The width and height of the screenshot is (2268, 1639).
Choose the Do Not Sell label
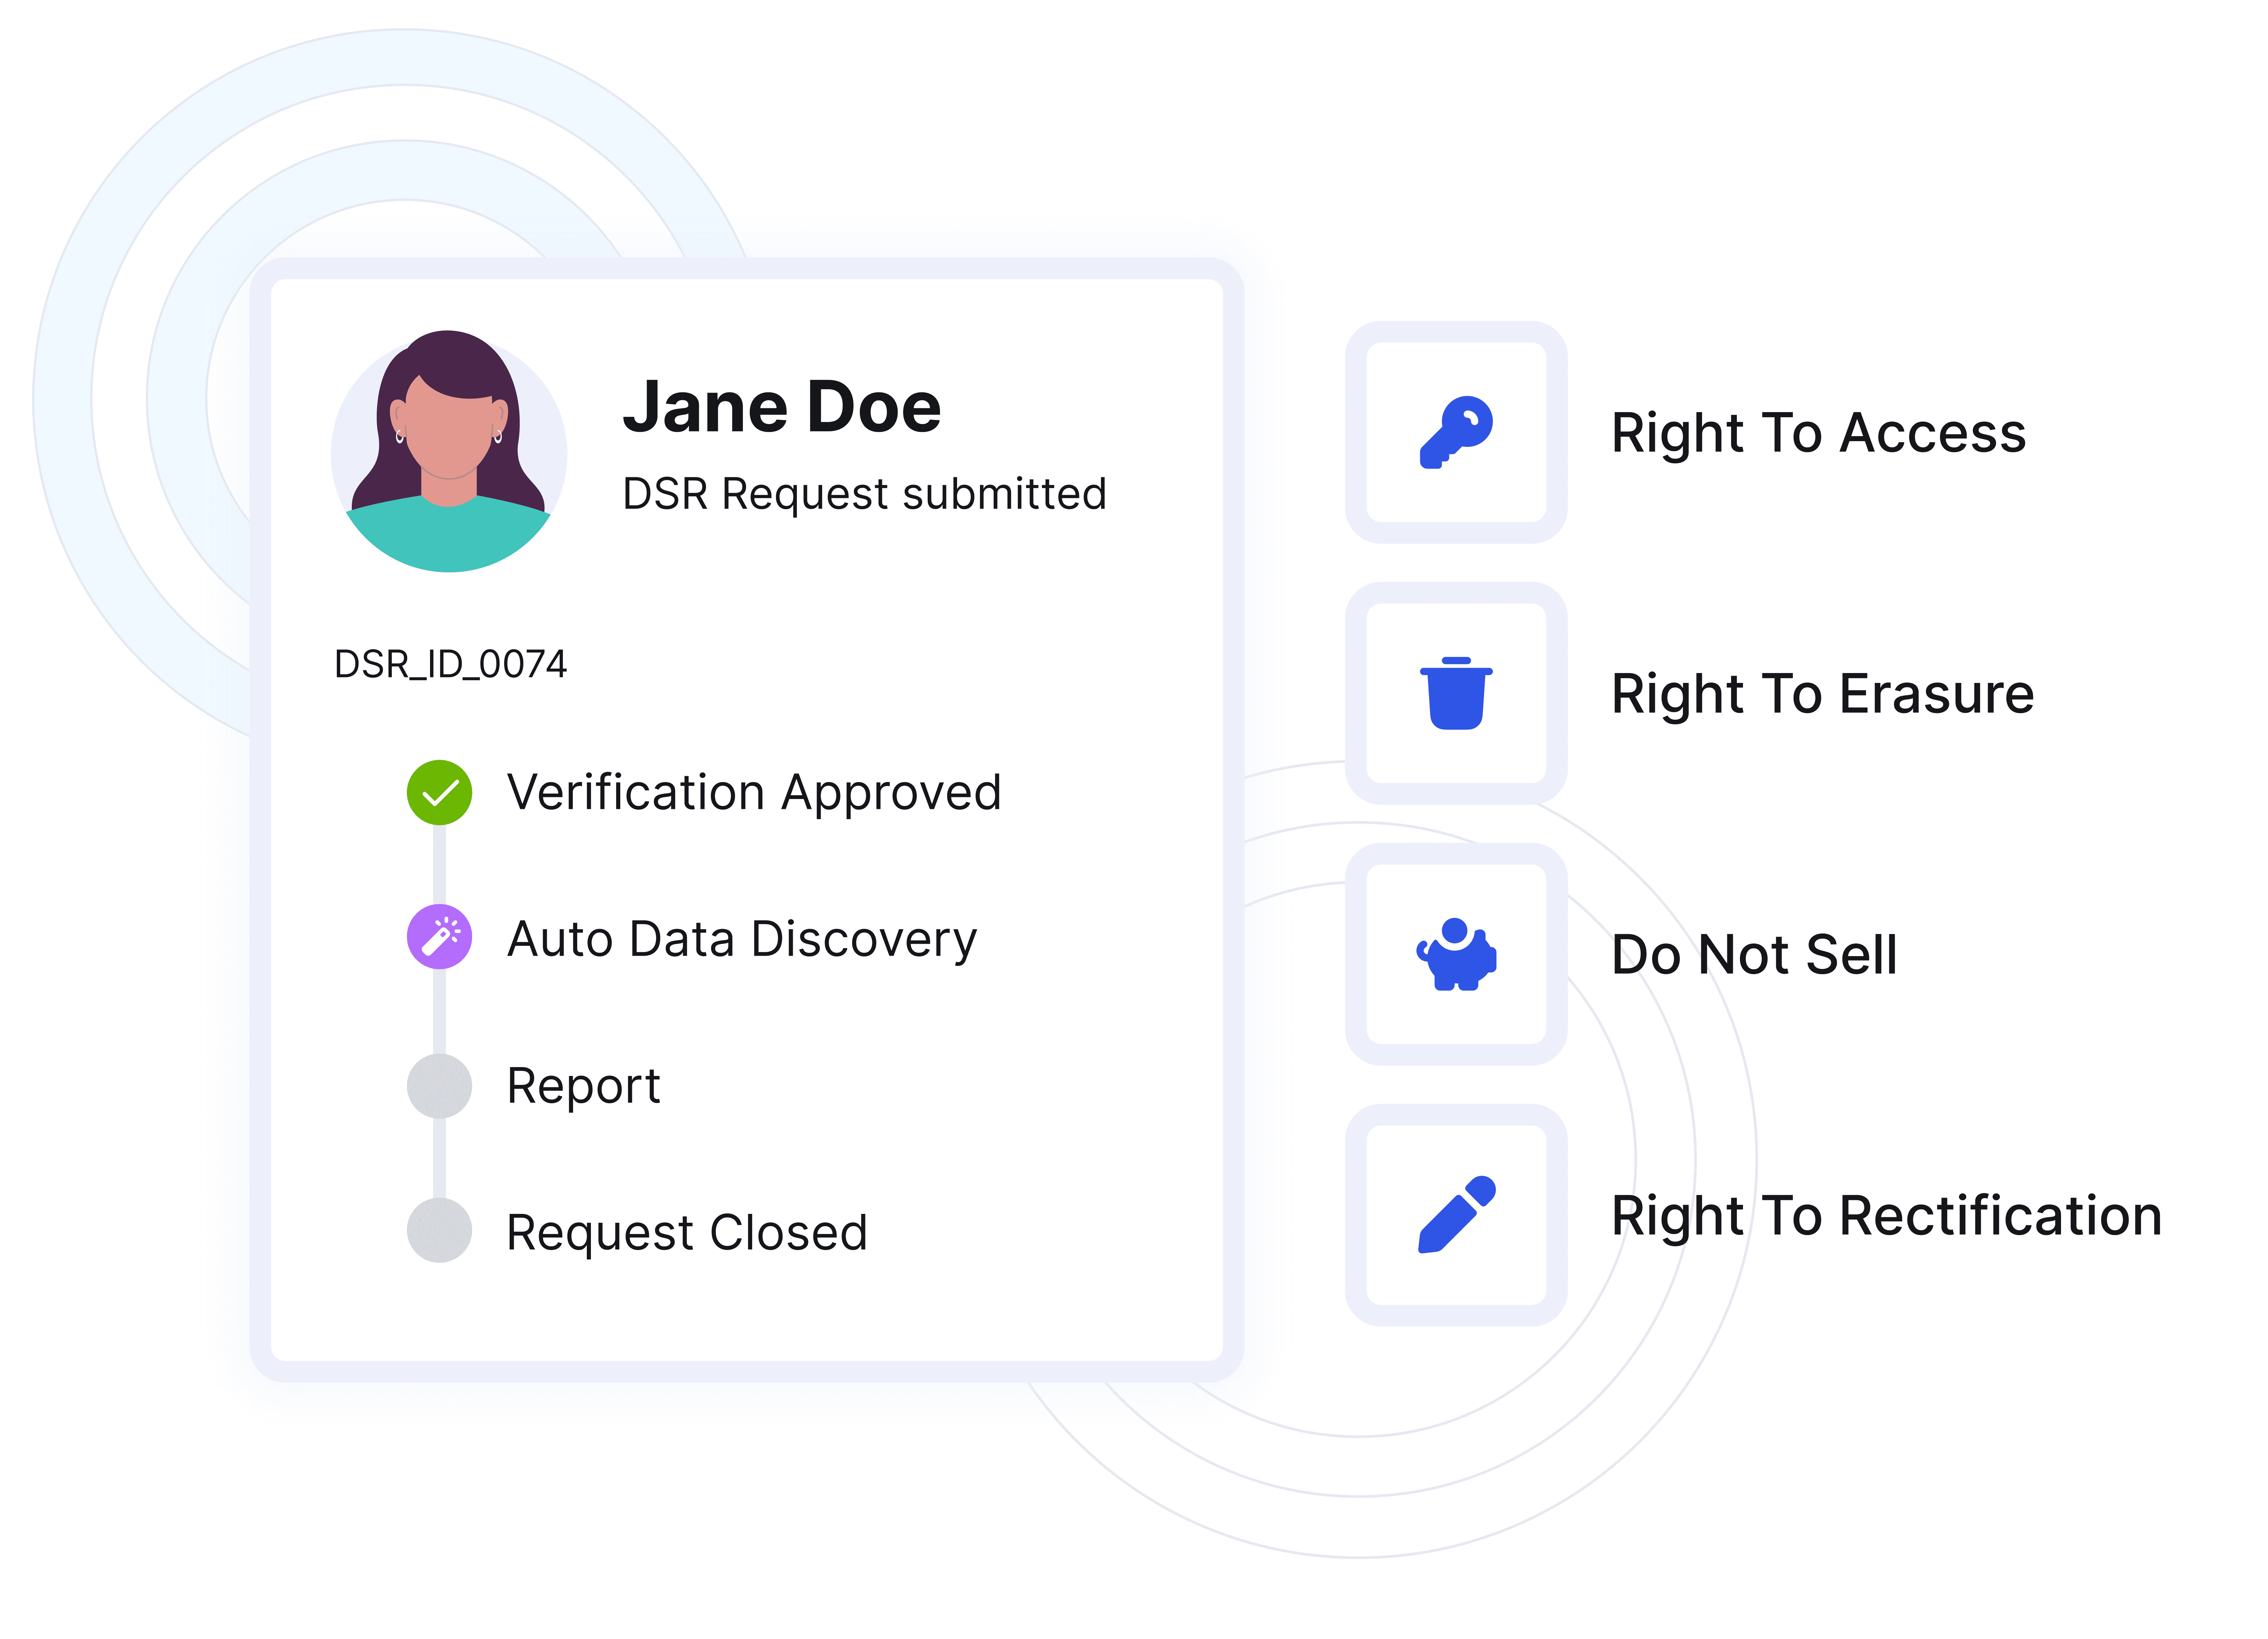[x=1754, y=955]
